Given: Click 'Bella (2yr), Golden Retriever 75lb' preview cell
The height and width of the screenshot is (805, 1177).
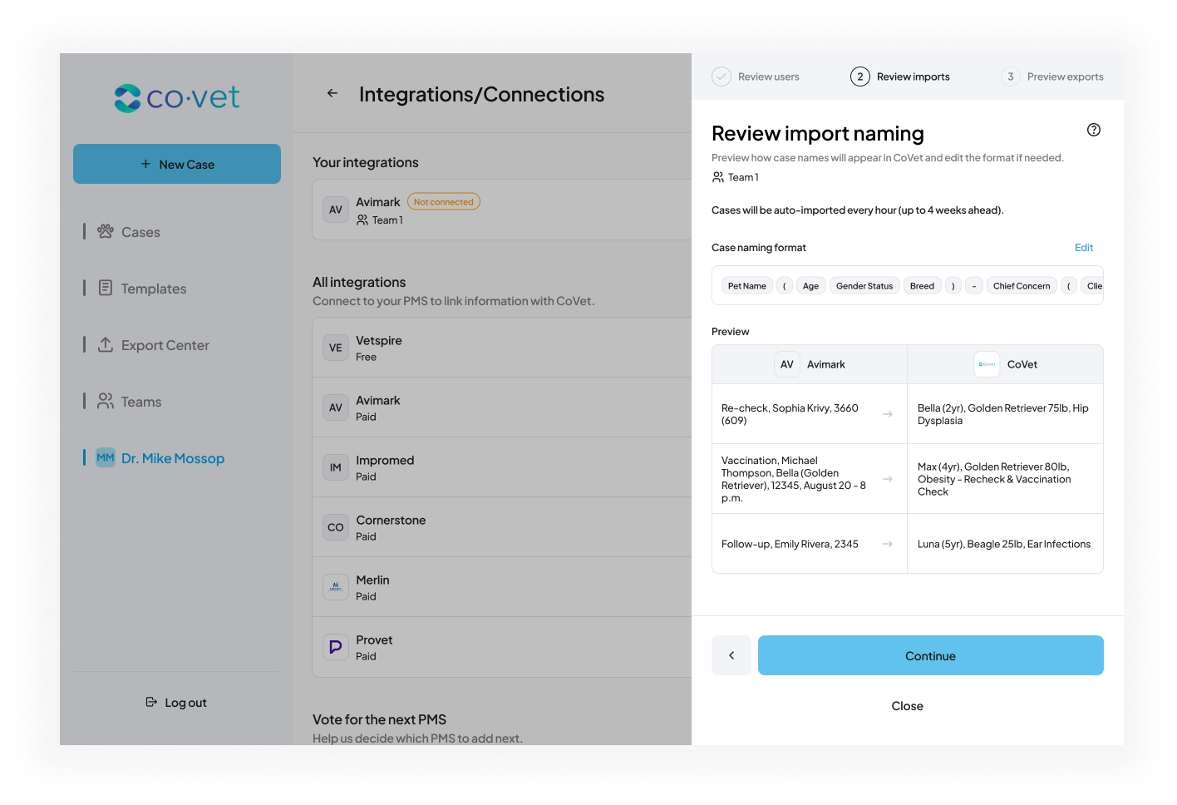Looking at the screenshot, I should pos(1005,414).
